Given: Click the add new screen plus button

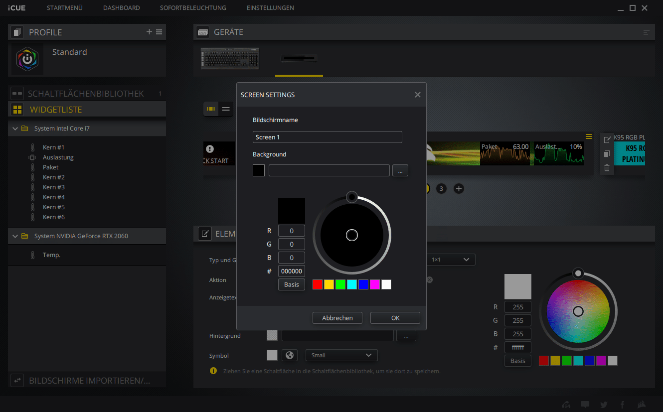Looking at the screenshot, I should coord(459,188).
